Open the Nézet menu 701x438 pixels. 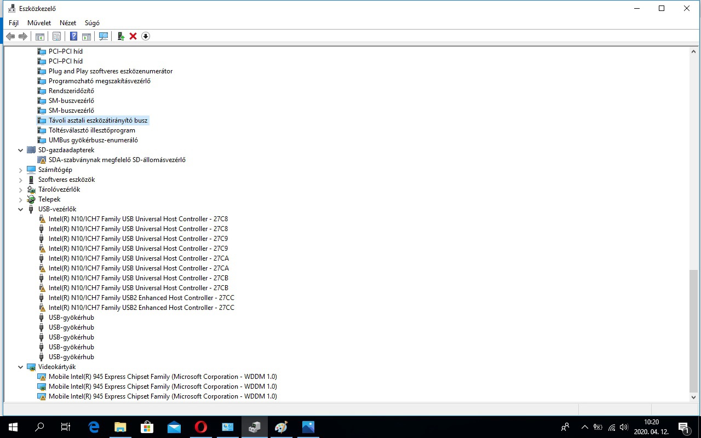click(68, 23)
